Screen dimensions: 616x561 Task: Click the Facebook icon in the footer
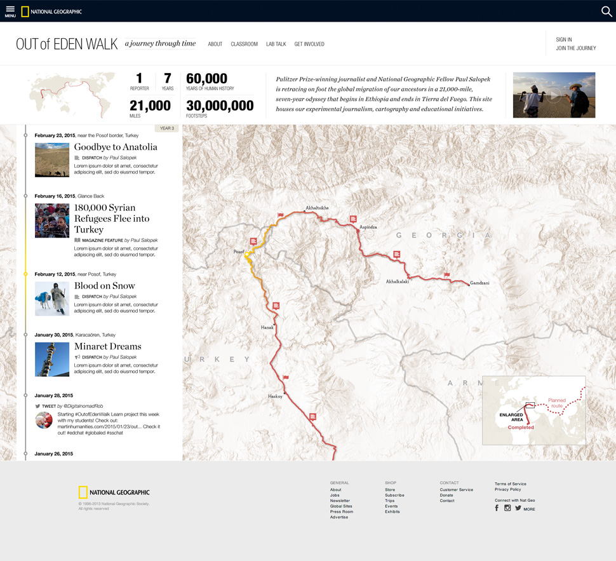coord(497,508)
